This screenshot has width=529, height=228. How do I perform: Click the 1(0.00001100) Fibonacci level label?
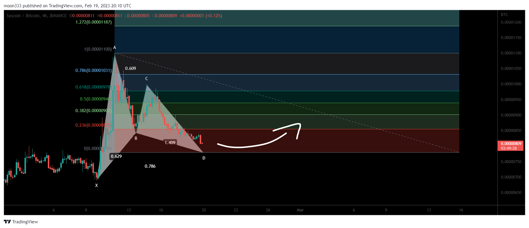point(98,49)
